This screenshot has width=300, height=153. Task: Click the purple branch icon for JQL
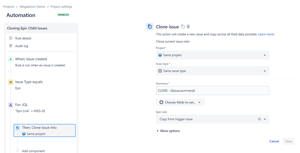click(x=11, y=105)
